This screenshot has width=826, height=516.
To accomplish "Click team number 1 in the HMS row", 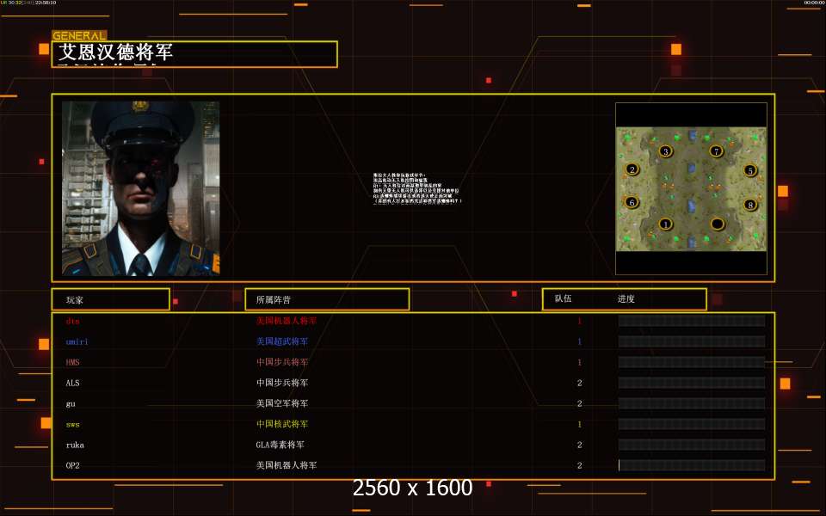I will pos(579,362).
